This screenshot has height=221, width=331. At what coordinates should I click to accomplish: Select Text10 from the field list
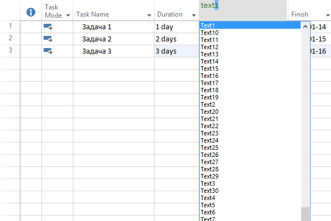click(210, 33)
